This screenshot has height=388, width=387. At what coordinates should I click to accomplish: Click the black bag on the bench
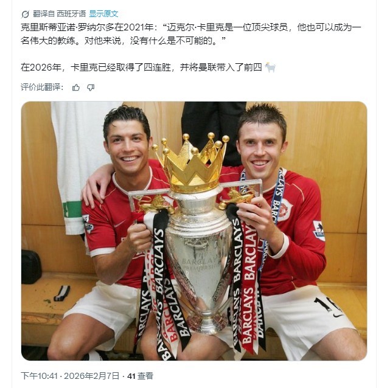(31, 267)
